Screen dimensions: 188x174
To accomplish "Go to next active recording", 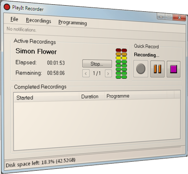I will click(x=108, y=73).
